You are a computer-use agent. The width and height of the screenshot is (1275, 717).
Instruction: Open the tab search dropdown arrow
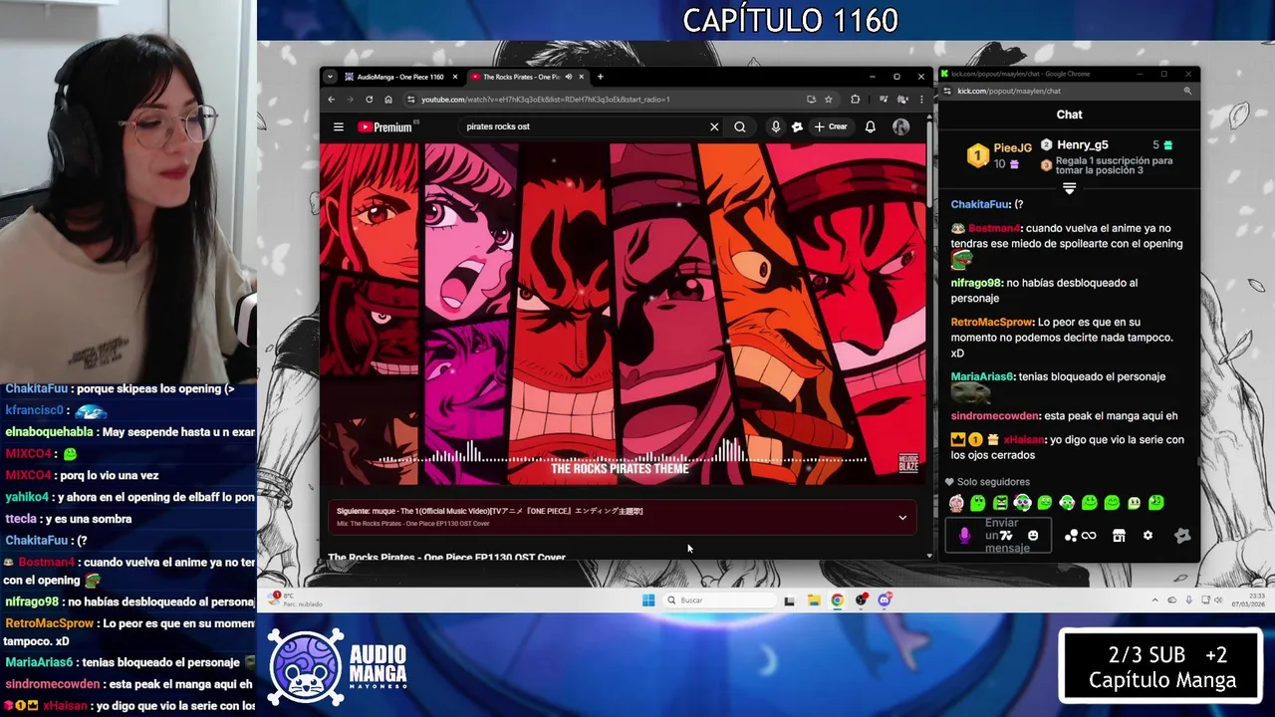[331, 77]
